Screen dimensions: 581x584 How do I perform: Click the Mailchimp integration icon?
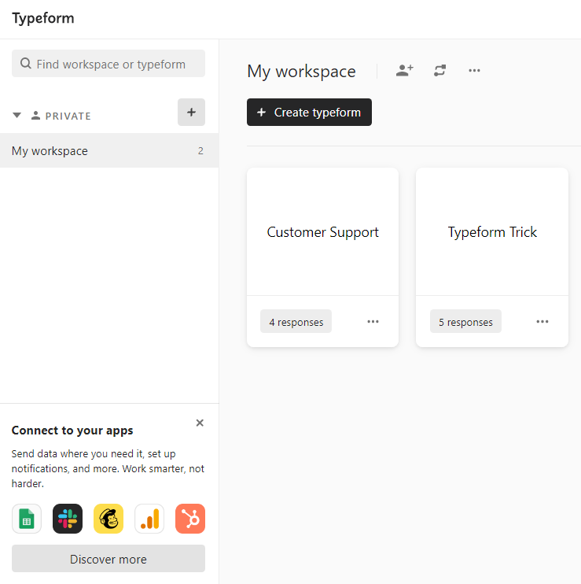pos(108,519)
